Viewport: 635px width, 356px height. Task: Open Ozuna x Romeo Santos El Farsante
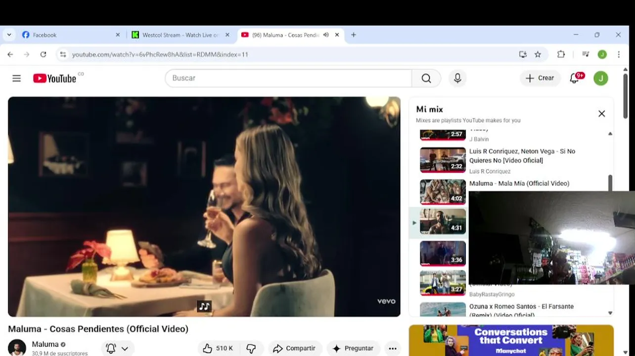521,310
